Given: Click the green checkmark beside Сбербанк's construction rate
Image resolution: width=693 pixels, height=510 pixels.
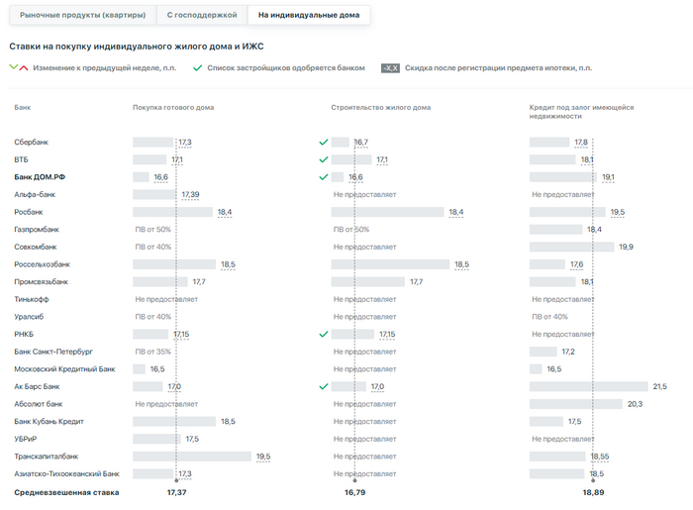Looking at the screenshot, I should (323, 143).
